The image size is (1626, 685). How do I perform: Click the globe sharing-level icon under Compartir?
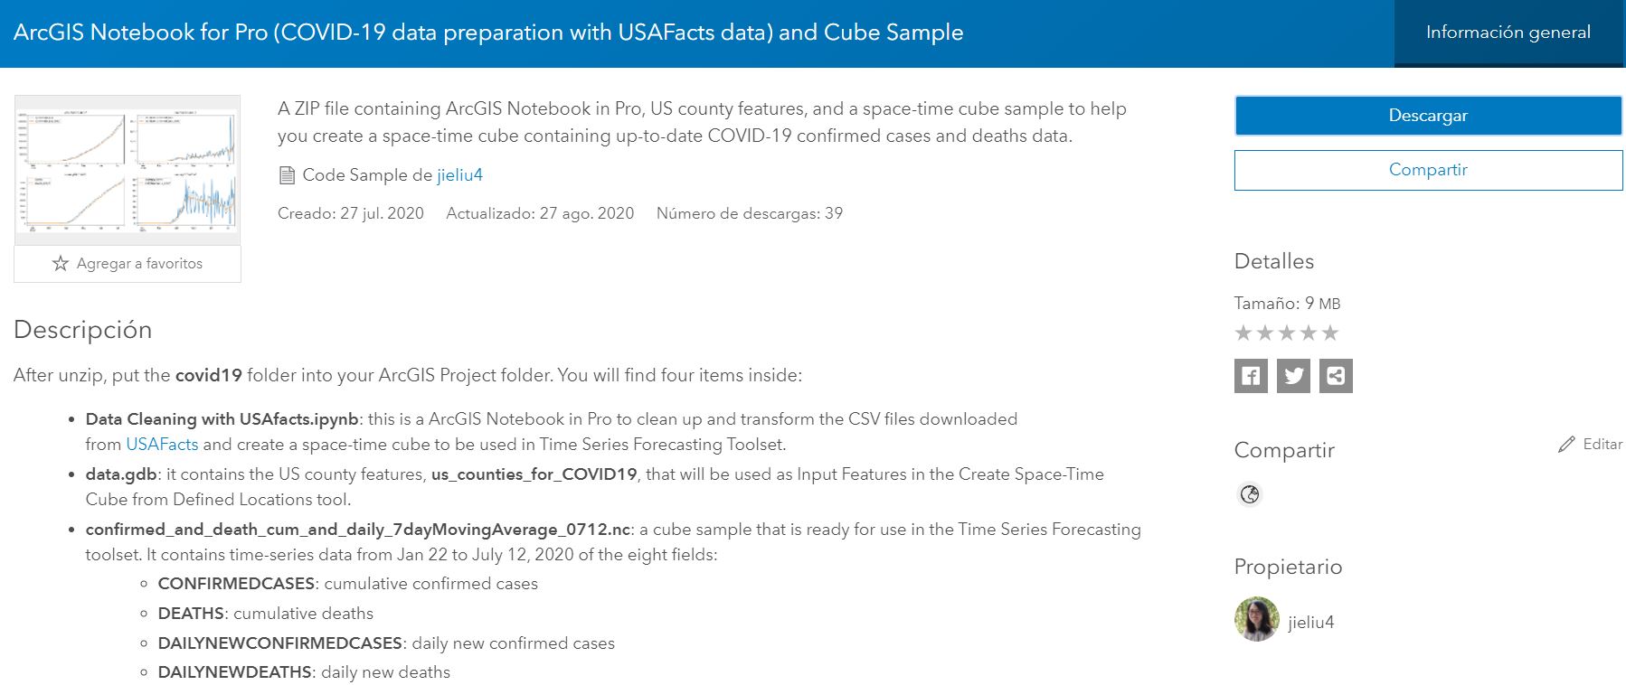click(x=1250, y=495)
